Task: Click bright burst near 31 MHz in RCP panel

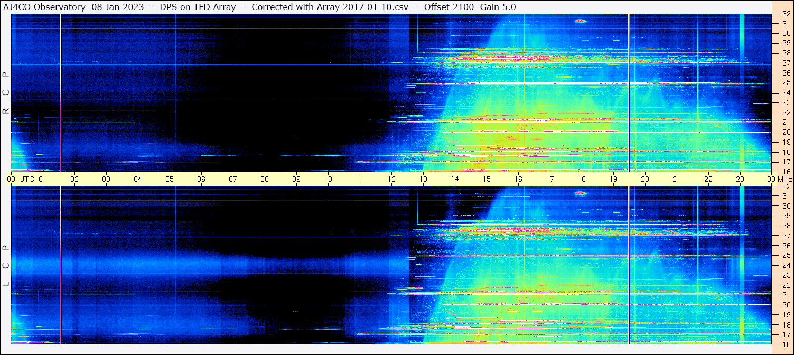Action: (x=581, y=21)
